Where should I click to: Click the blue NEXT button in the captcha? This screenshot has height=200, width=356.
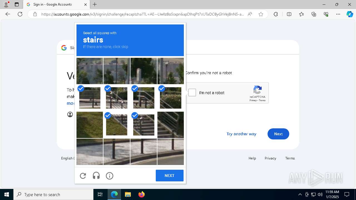170,176
